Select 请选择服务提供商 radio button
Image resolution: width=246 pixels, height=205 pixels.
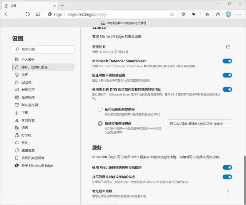pyautogui.click(x=100, y=123)
